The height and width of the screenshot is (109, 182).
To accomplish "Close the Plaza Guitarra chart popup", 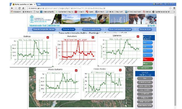I will pos(76,70).
